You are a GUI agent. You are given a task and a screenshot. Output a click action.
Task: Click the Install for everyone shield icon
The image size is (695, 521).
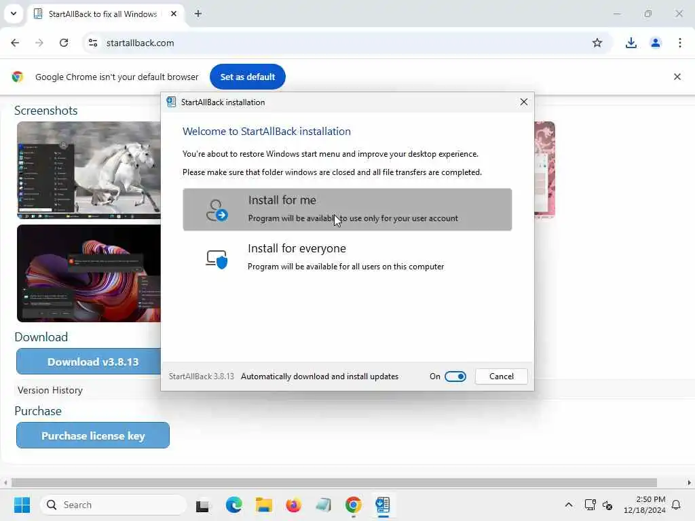click(217, 258)
